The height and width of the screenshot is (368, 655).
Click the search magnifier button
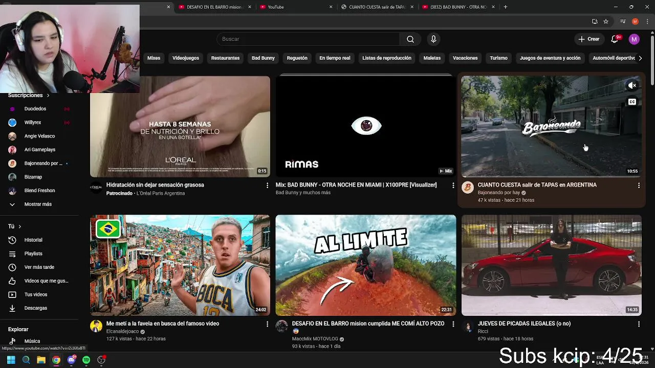410,39
